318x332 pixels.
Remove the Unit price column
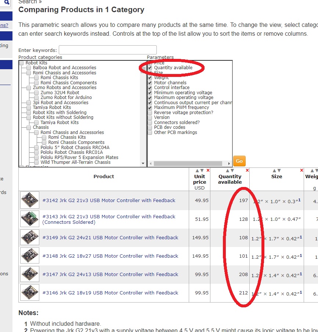pyautogui.click(x=208, y=170)
